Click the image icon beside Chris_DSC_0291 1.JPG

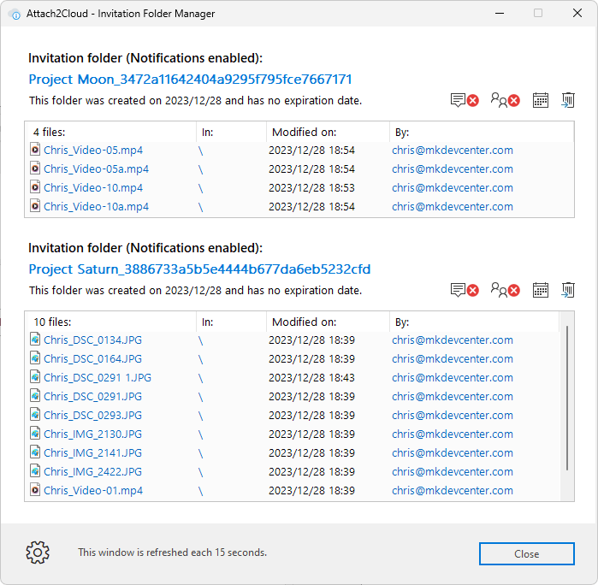point(35,377)
